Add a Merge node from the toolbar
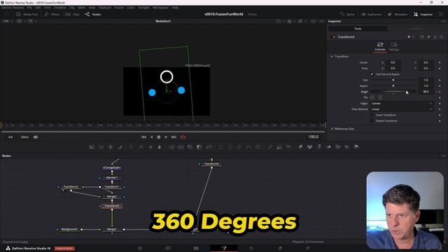 coord(171,147)
